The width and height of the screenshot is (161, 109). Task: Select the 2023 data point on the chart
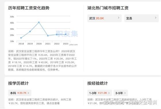point(66,34)
